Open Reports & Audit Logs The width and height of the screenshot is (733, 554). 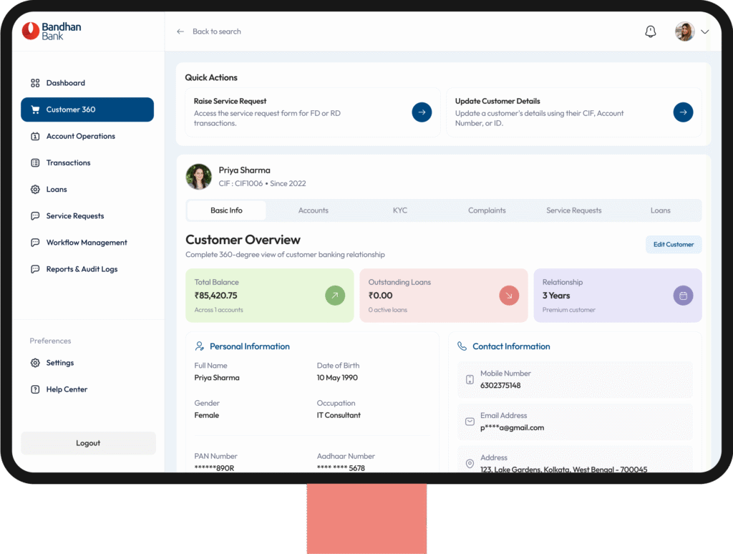(x=82, y=269)
